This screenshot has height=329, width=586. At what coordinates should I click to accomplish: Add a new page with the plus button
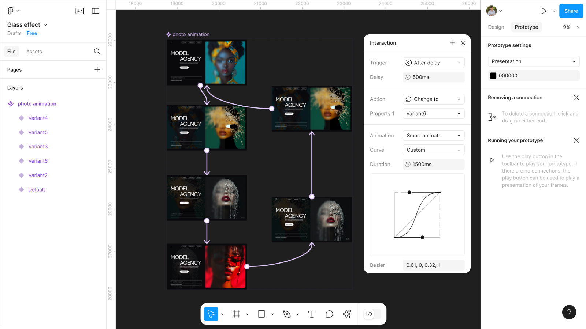point(97,70)
